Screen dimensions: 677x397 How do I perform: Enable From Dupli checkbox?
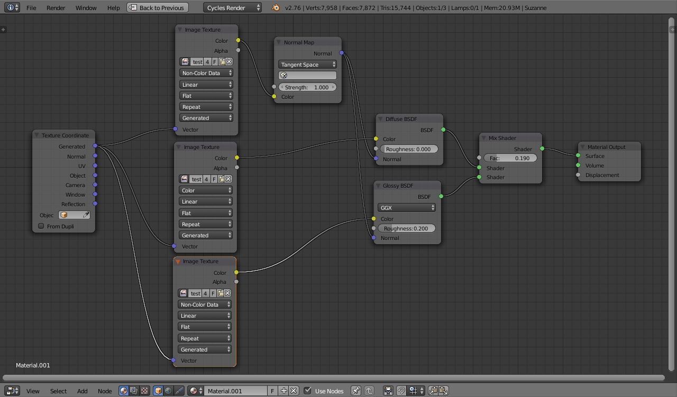(x=41, y=226)
